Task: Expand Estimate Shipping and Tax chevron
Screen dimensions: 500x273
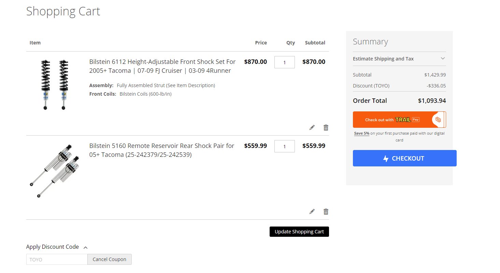Action: [x=443, y=58]
